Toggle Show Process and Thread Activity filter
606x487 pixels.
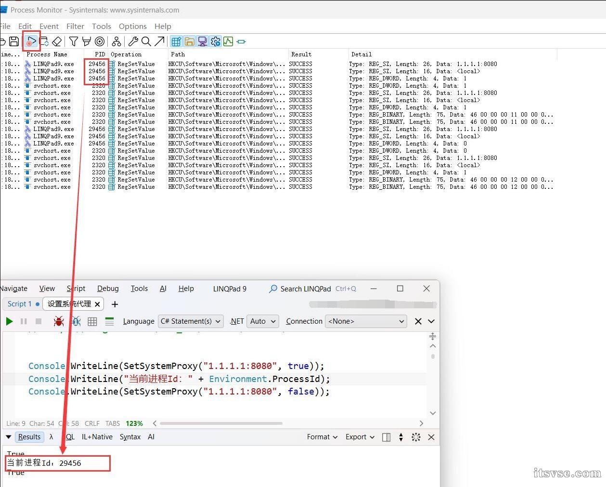click(215, 41)
